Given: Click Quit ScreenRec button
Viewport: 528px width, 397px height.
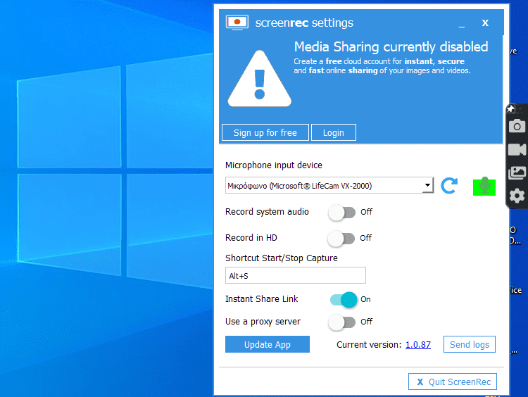Looking at the screenshot, I should pyautogui.click(x=453, y=382).
